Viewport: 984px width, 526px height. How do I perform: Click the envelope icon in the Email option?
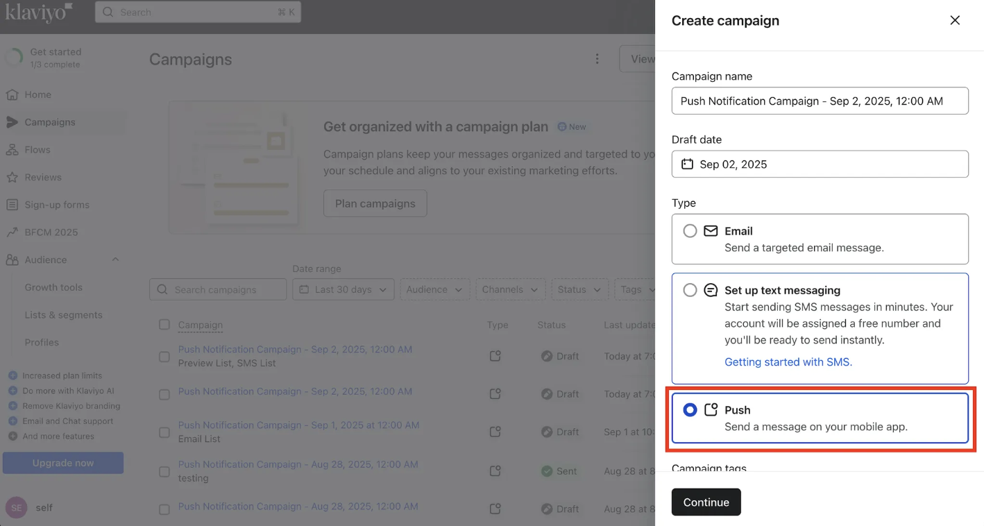pos(711,231)
